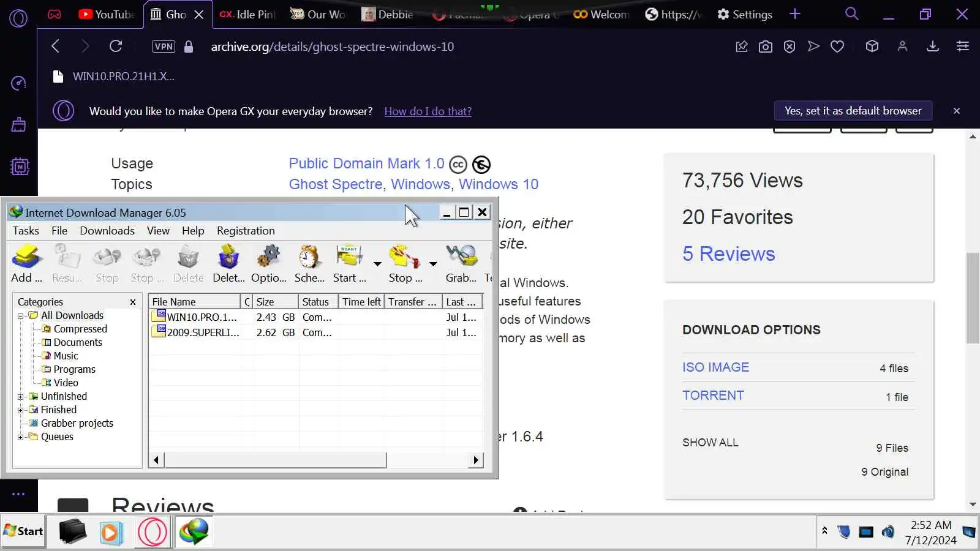Click the Delete toolbar icon in IDM

click(x=188, y=263)
